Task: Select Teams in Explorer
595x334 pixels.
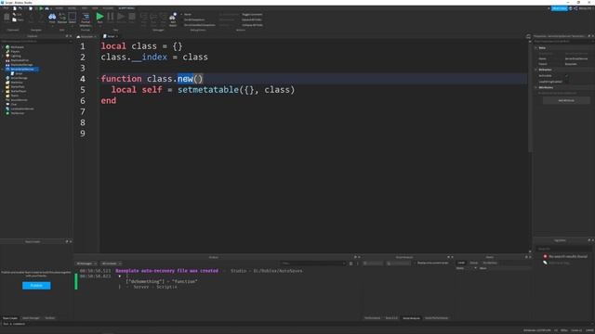Action: [x=15, y=96]
